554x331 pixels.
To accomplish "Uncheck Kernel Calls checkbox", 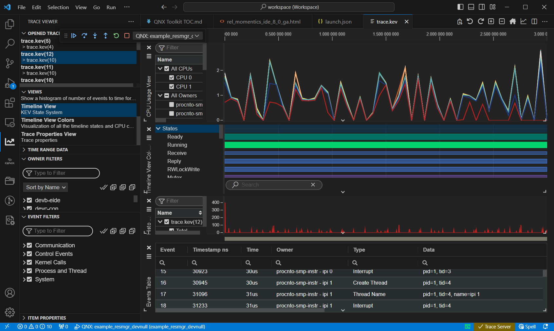I will [x=29, y=262].
